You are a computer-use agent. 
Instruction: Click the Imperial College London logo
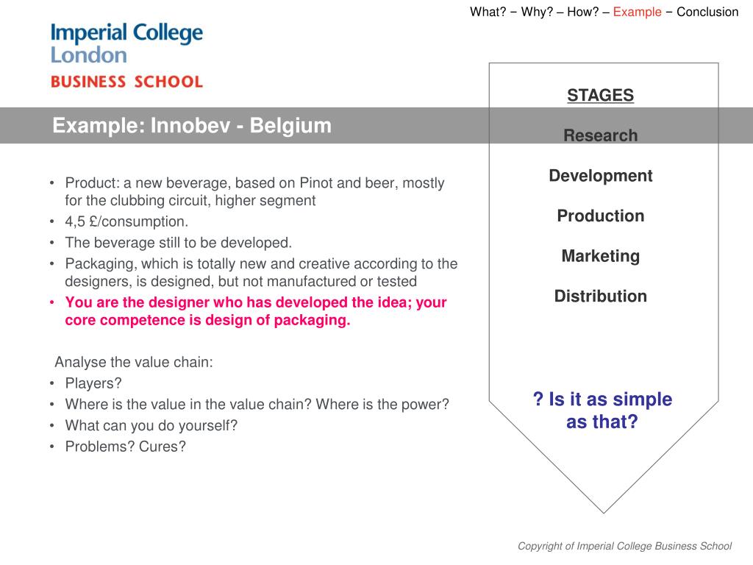point(126,43)
